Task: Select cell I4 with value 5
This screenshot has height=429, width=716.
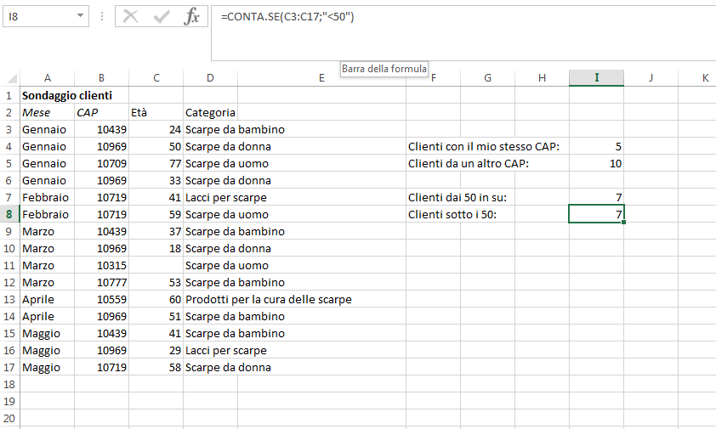Action: tap(596, 146)
